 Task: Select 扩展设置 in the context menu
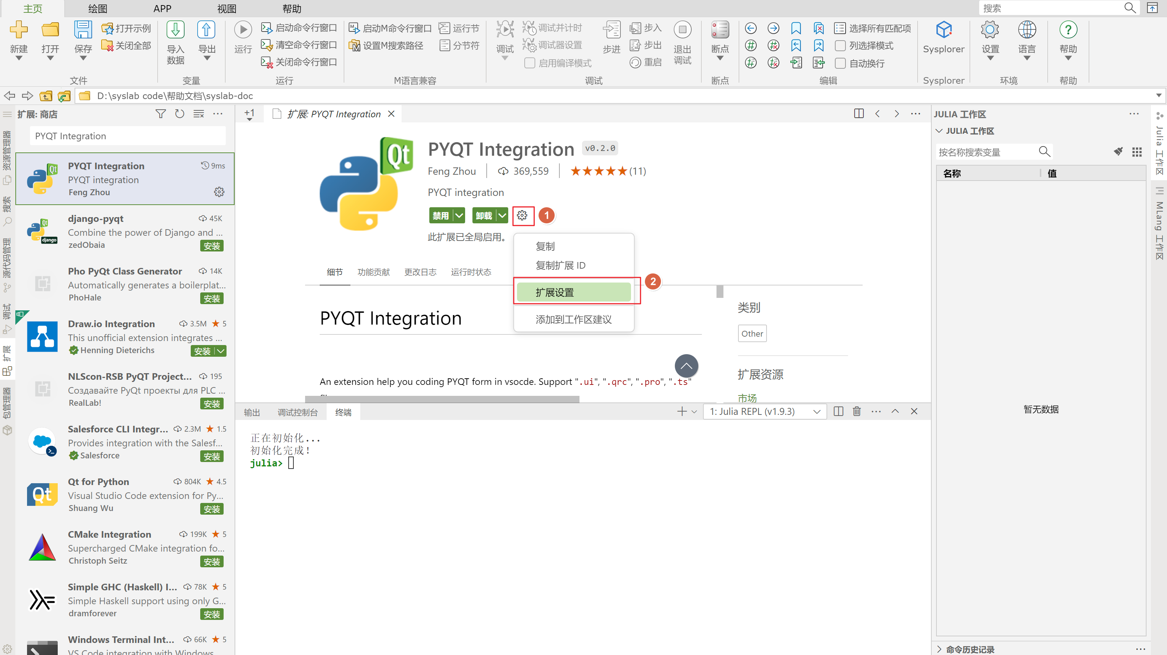tap(574, 292)
